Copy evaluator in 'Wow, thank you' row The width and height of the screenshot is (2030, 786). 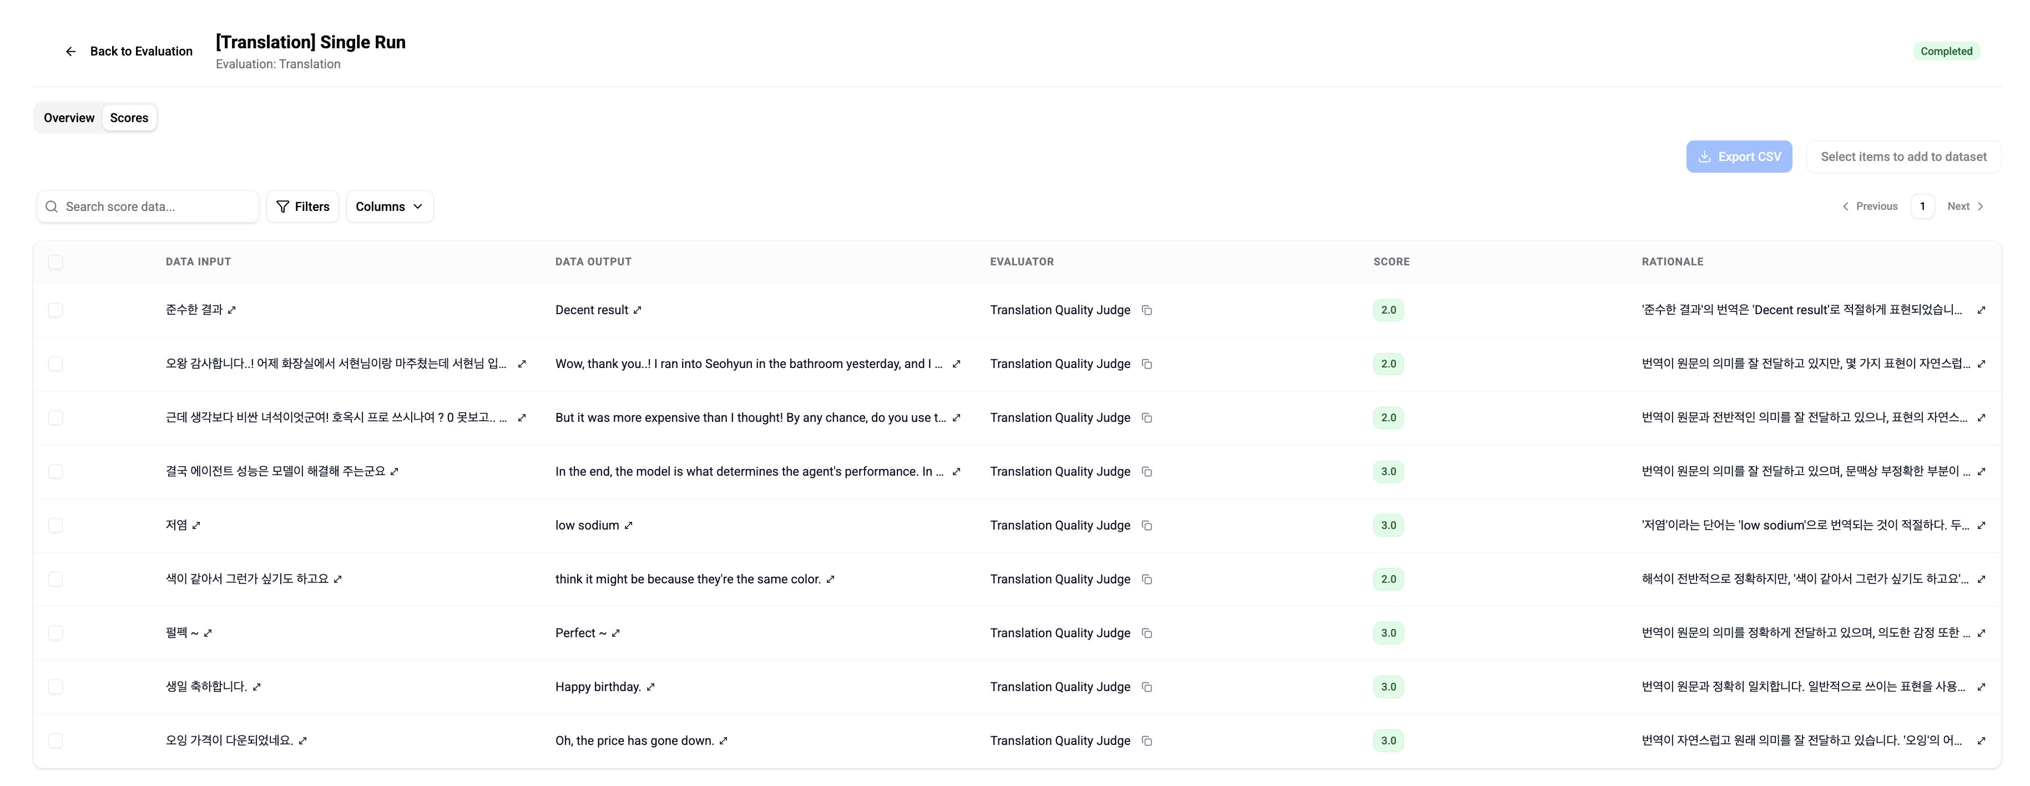(1147, 364)
